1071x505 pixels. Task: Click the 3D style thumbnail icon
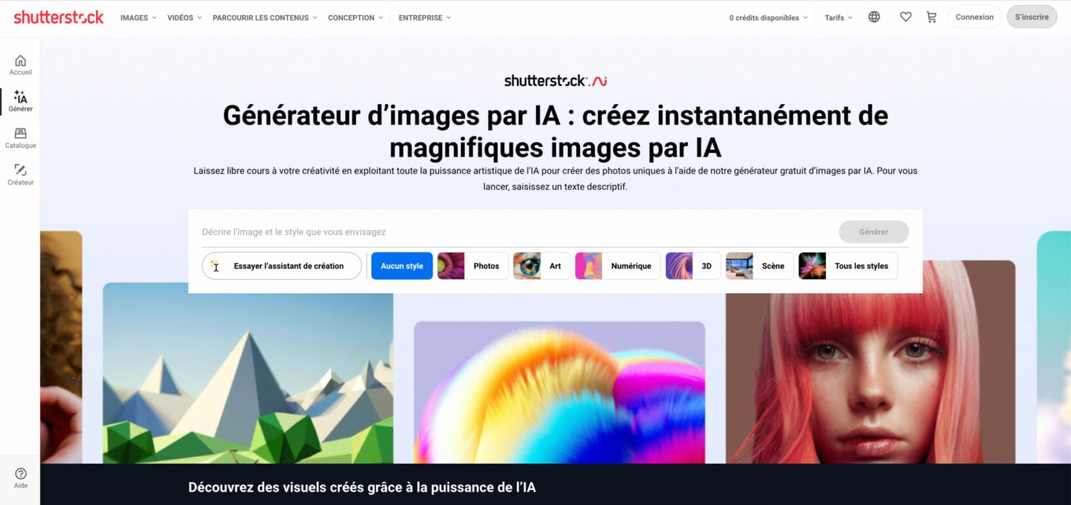point(679,266)
